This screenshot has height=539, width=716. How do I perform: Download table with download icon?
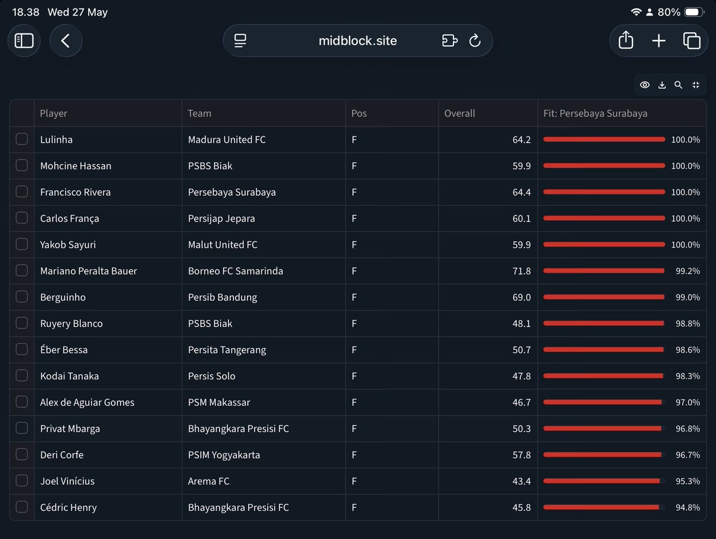tap(662, 85)
